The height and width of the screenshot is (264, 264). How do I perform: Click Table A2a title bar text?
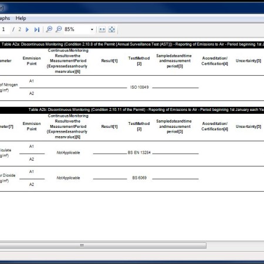(x=132, y=45)
